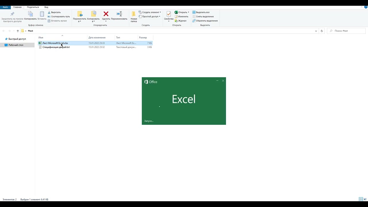Click Снять выделение
Screen dimensions: 368x207
tap(203, 16)
